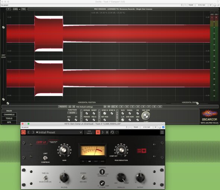Open the FAA Default settings preset down-arrow

tap(109, 107)
